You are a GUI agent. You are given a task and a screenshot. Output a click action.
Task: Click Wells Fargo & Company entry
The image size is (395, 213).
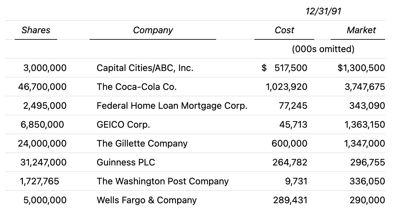tap(146, 200)
